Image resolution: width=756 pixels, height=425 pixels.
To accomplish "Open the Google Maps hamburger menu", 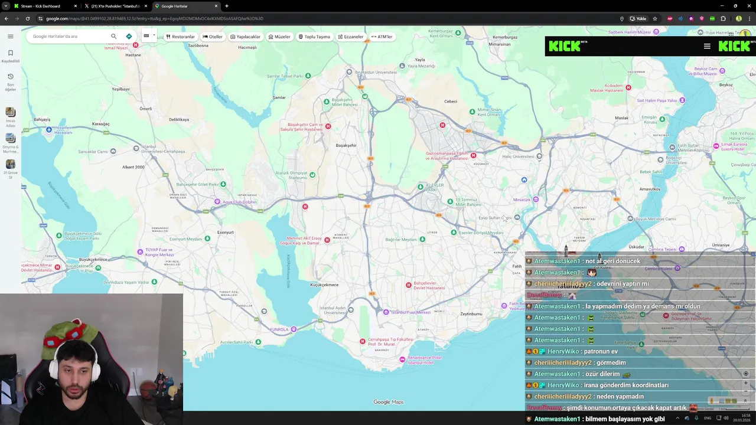I will click(10, 36).
